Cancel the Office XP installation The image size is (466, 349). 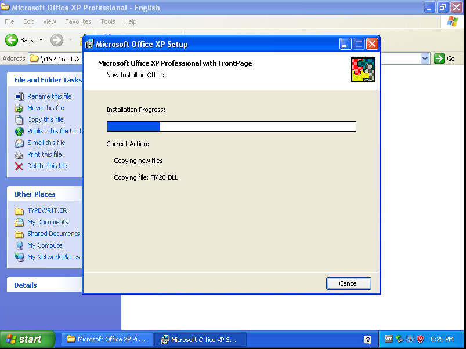[x=348, y=283]
